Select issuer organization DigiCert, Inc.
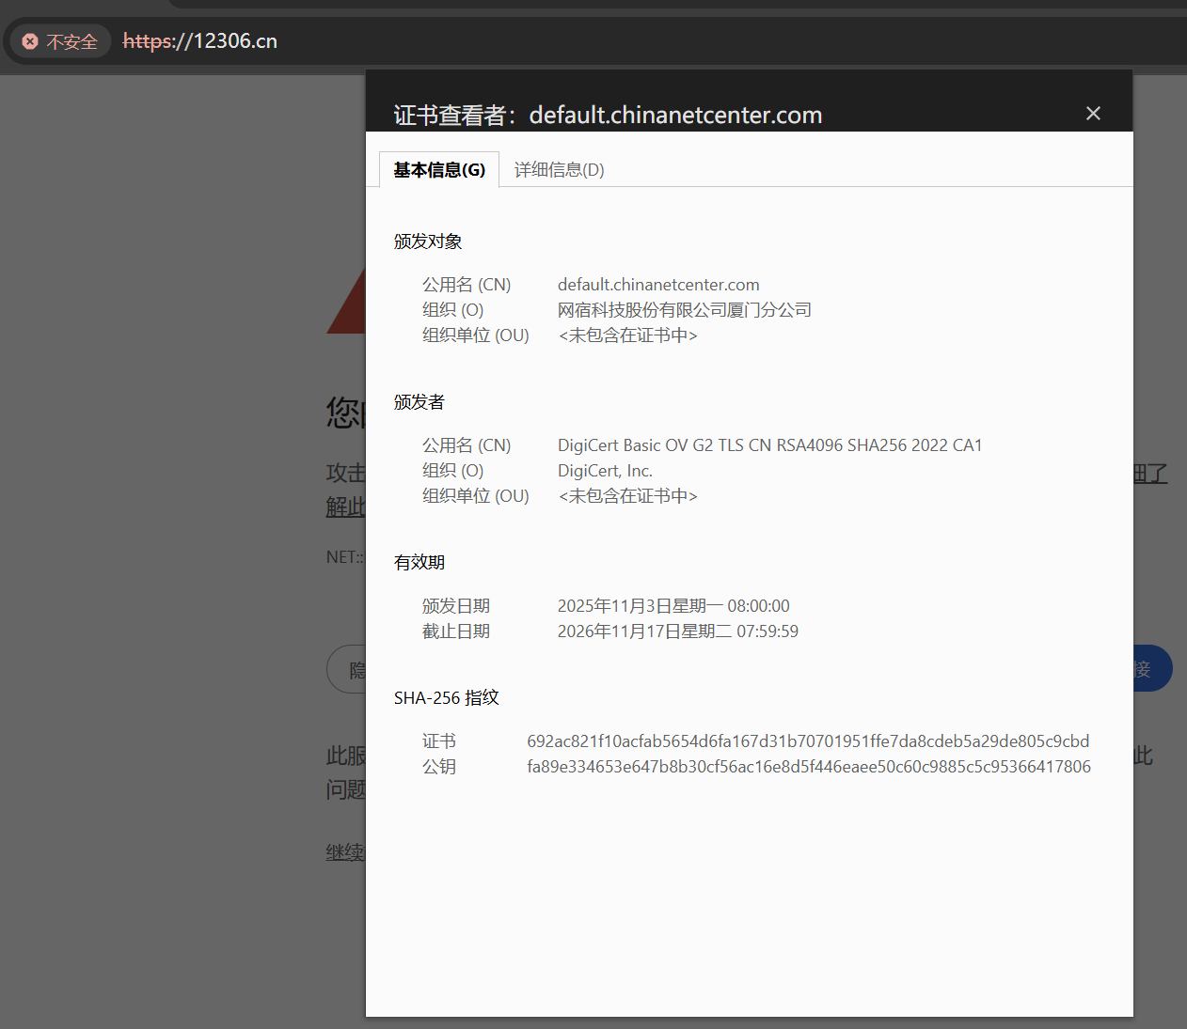 click(x=605, y=471)
